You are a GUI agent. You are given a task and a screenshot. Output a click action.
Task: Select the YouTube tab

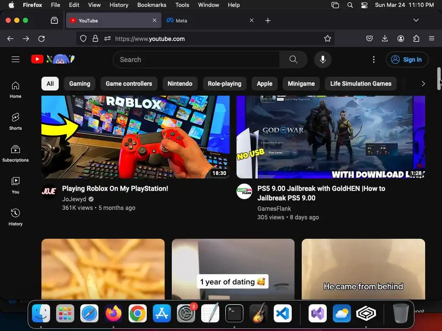[x=114, y=20]
